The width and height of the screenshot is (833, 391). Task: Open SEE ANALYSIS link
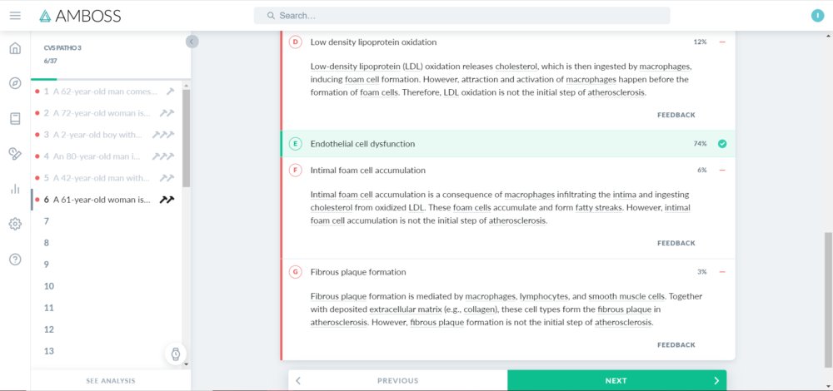(x=111, y=381)
